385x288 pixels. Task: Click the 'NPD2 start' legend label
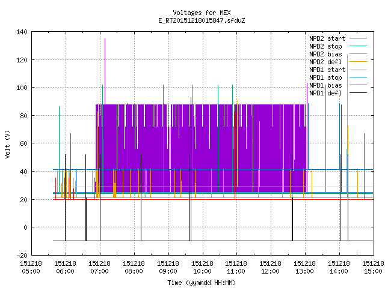click(327, 38)
